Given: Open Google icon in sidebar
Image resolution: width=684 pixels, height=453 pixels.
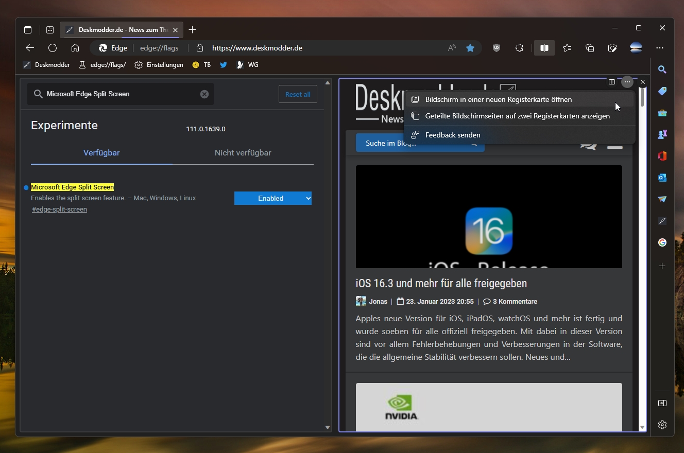Looking at the screenshot, I should 662,242.
